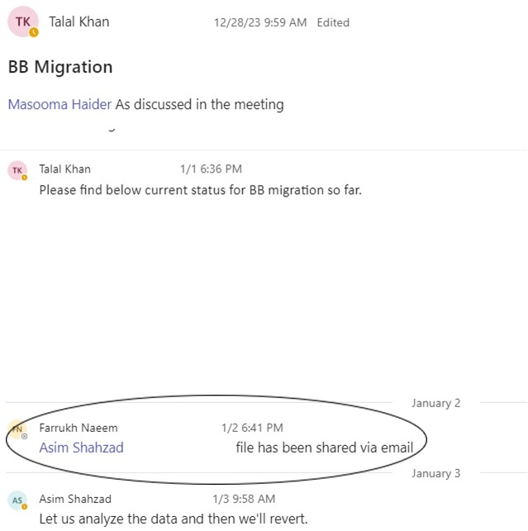
Task: Click Talal Khan's name on the reply
Action: tap(64, 169)
